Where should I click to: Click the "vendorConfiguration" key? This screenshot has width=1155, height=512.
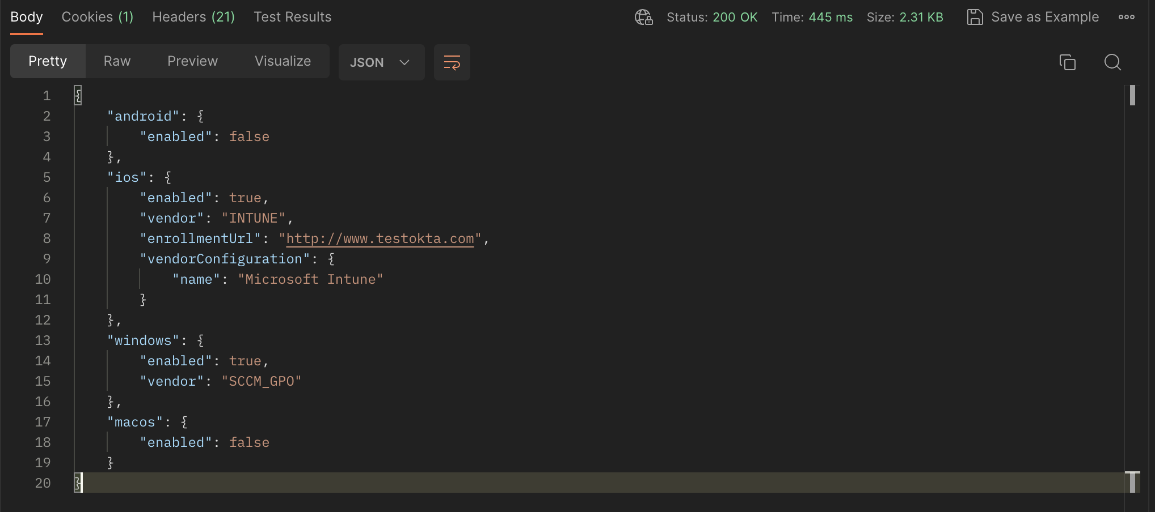[x=225, y=259]
